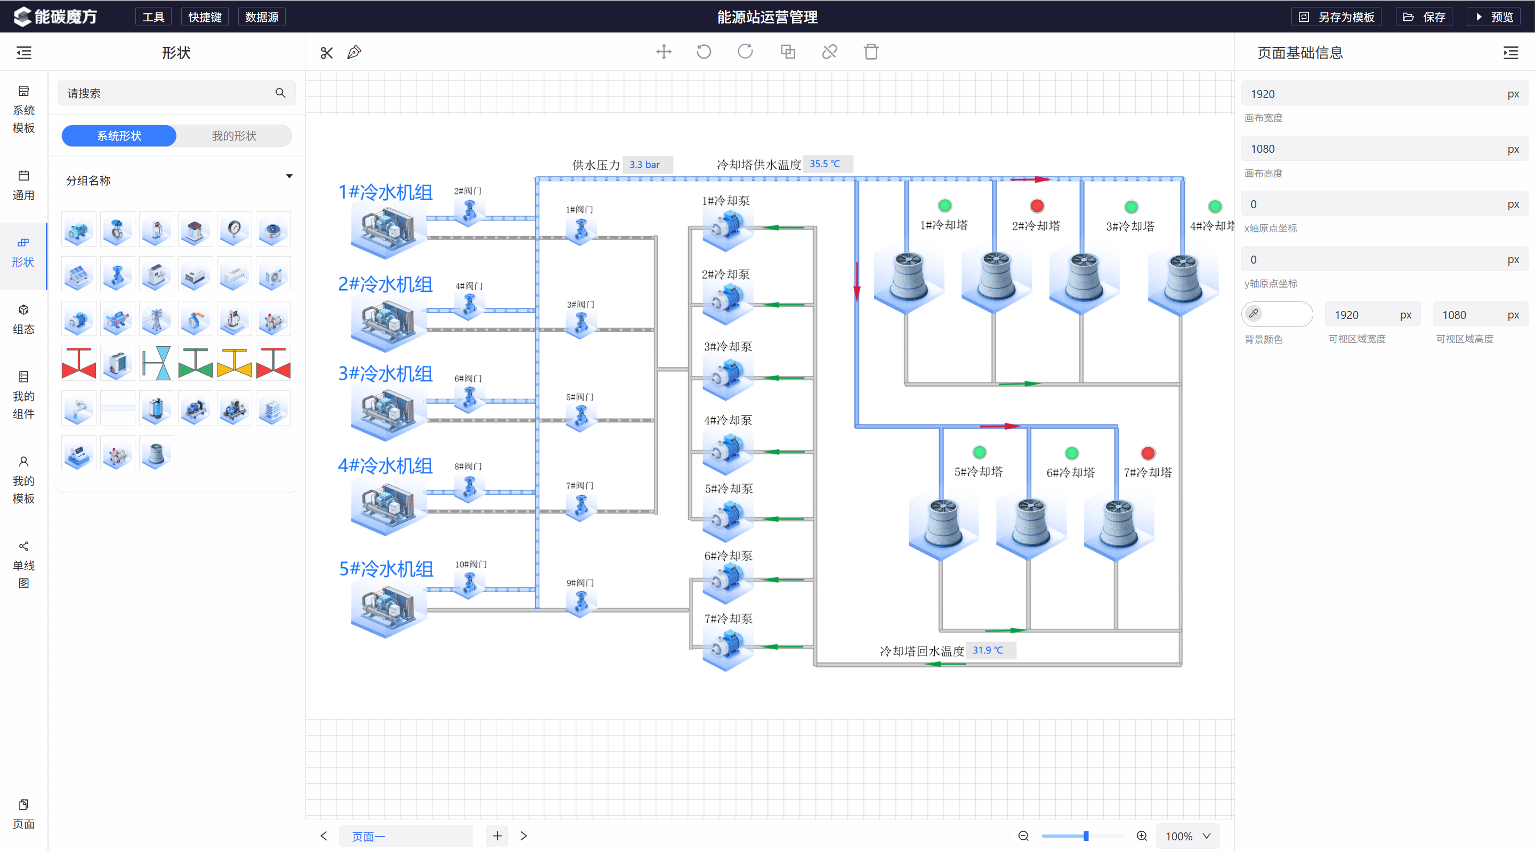This screenshot has width=1535, height=851.
Task: Click the redo rotate-right icon
Action: tap(746, 52)
